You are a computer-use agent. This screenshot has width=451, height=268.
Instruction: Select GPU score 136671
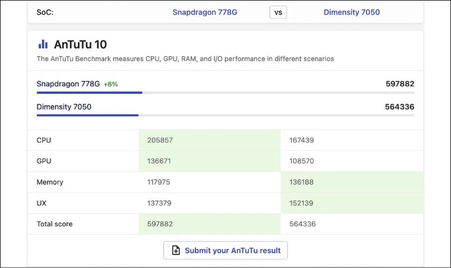click(x=159, y=161)
